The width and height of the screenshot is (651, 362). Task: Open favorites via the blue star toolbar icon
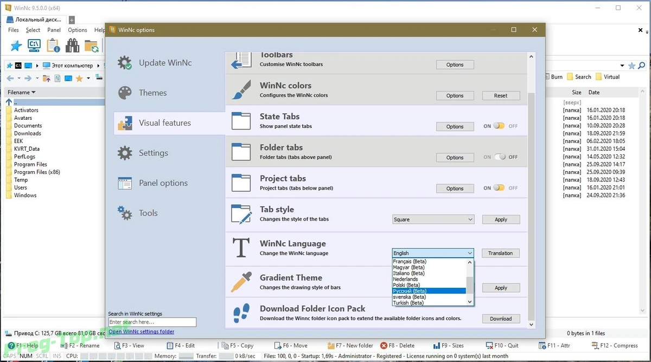point(17,46)
